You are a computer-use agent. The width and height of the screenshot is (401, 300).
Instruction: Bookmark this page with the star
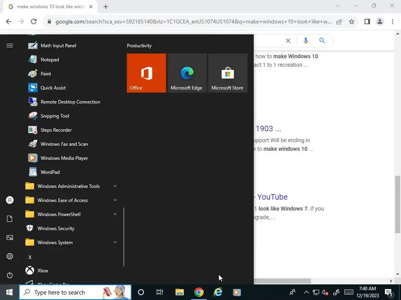point(352,21)
